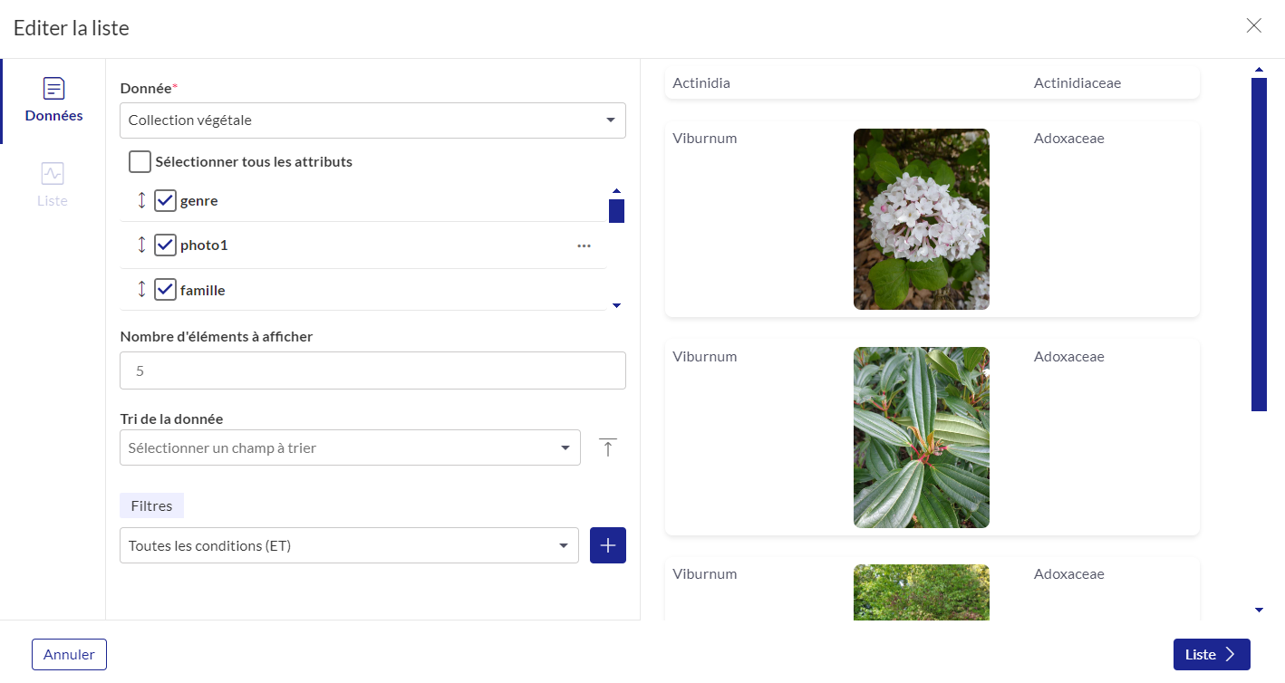Screen dimensions: 1285x683
Task: Click the reorder handle icon for genre
Action: [141, 200]
